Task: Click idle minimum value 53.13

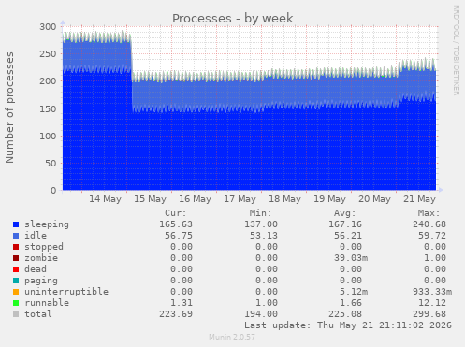Action: [264, 236]
